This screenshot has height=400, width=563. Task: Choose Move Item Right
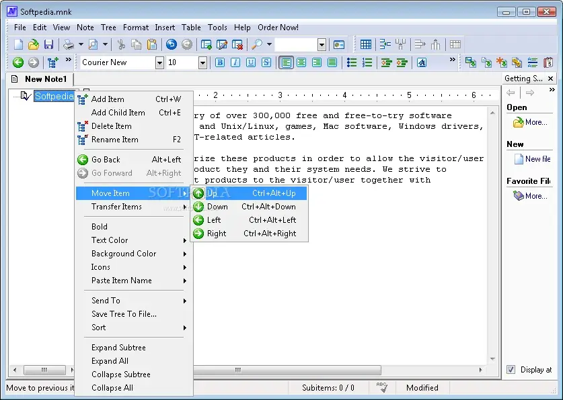249,234
